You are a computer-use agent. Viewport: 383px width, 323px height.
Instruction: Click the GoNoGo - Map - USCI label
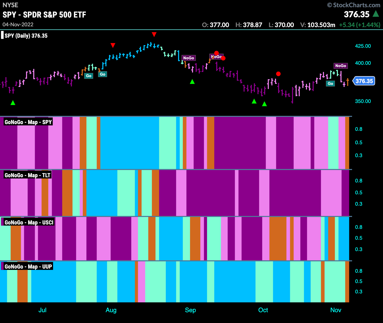coord(29,222)
